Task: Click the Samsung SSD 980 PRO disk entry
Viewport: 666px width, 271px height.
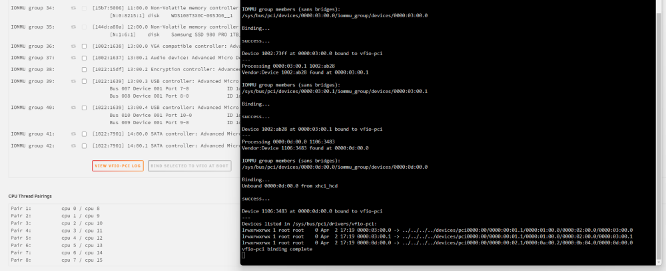Action: (174, 35)
